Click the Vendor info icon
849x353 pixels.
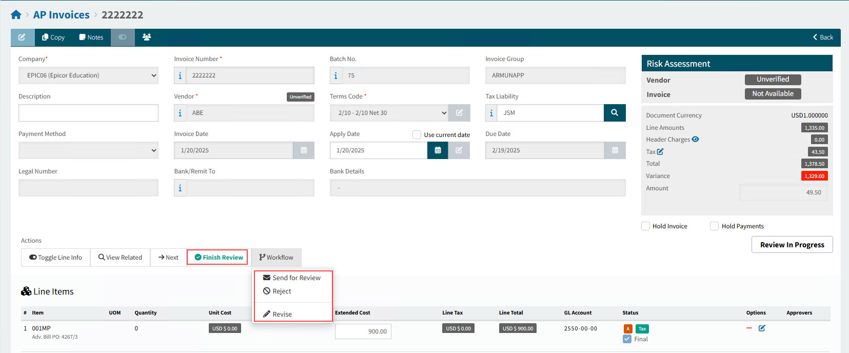pos(180,113)
